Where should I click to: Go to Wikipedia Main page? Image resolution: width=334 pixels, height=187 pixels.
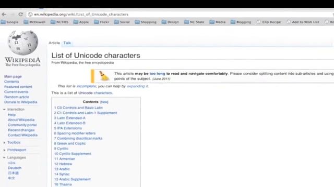tap(13, 76)
